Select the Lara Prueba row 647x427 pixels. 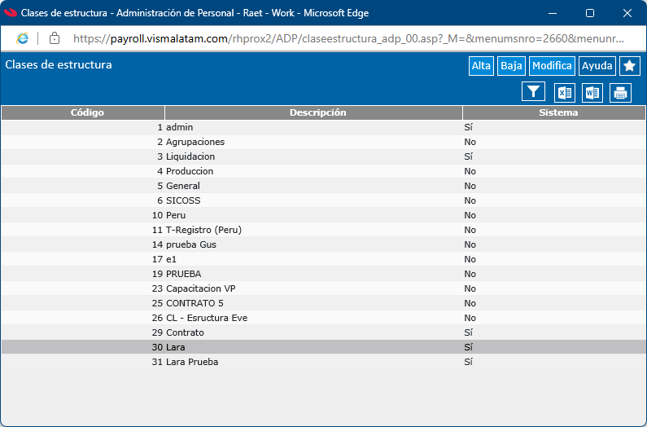[324, 362]
